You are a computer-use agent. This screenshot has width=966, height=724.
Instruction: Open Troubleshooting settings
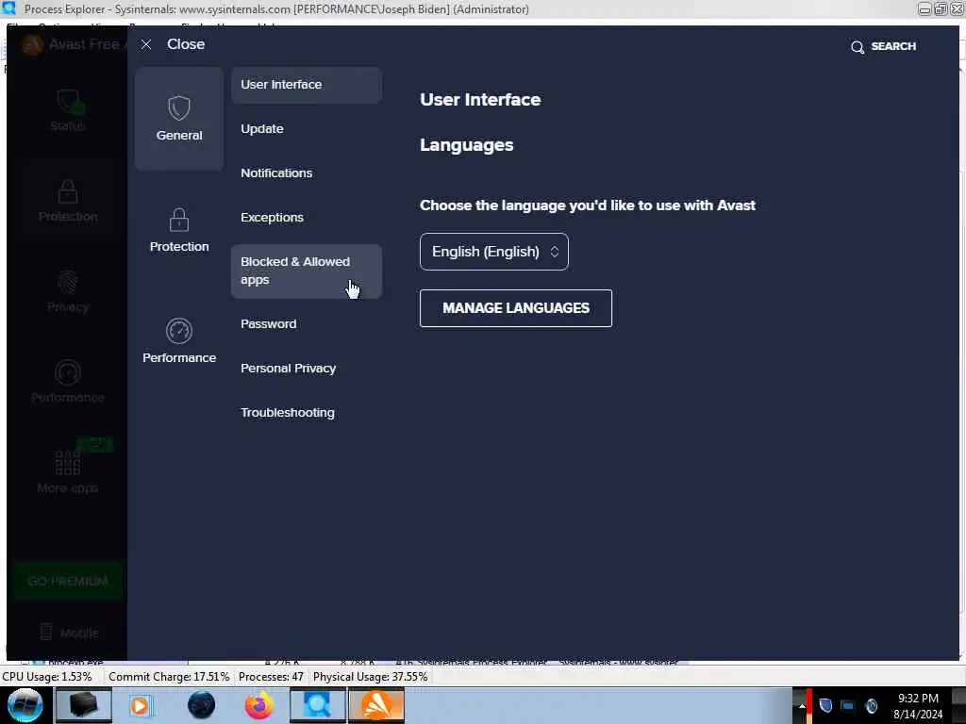click(307, 413)
